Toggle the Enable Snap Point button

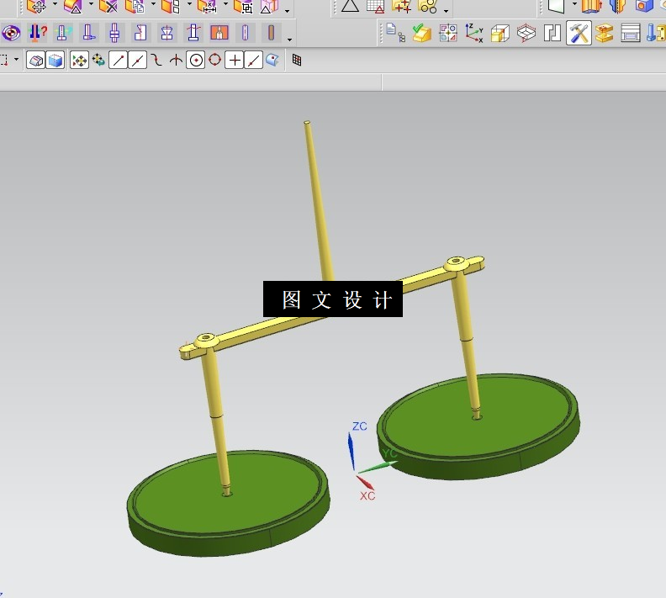tap(79, 61)
